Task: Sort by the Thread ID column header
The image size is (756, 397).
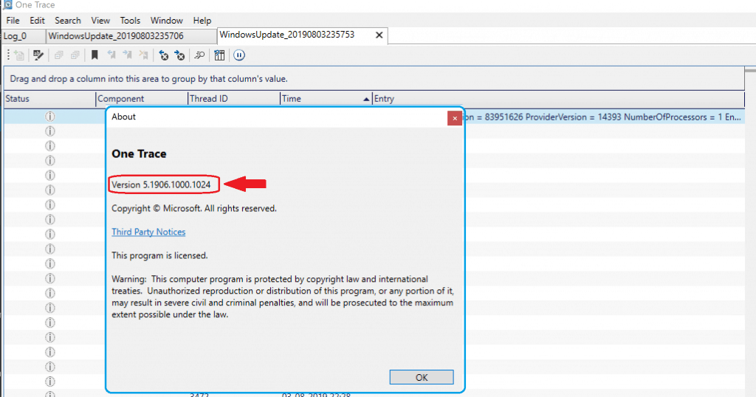Action: [x=234, y=99]
